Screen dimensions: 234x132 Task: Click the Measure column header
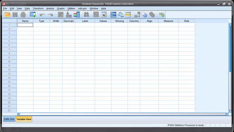coord(169,21)
